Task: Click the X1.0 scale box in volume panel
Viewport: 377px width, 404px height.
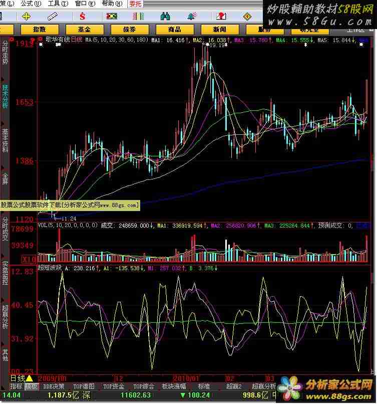Action: tap(29, 259)
